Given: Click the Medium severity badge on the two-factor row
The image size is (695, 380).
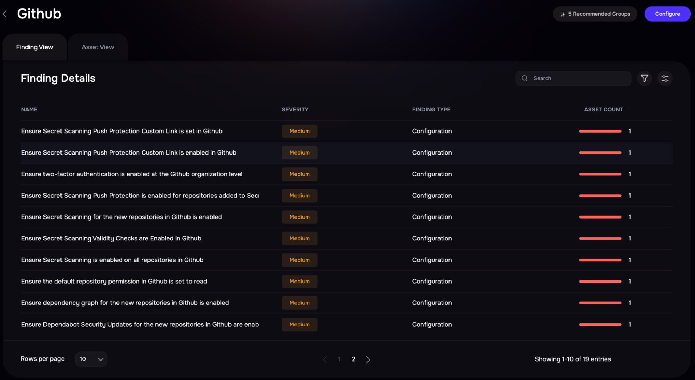Looking at the screenshot, I should click(x=299, y=174).
